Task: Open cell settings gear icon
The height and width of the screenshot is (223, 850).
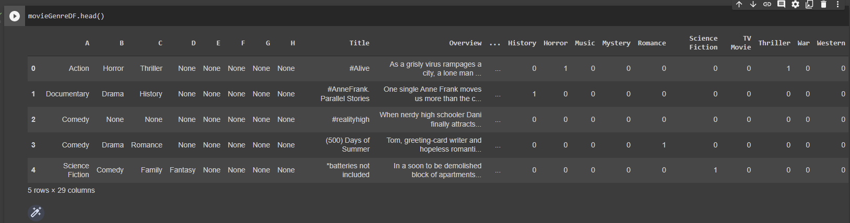Action: pos(795,4)
